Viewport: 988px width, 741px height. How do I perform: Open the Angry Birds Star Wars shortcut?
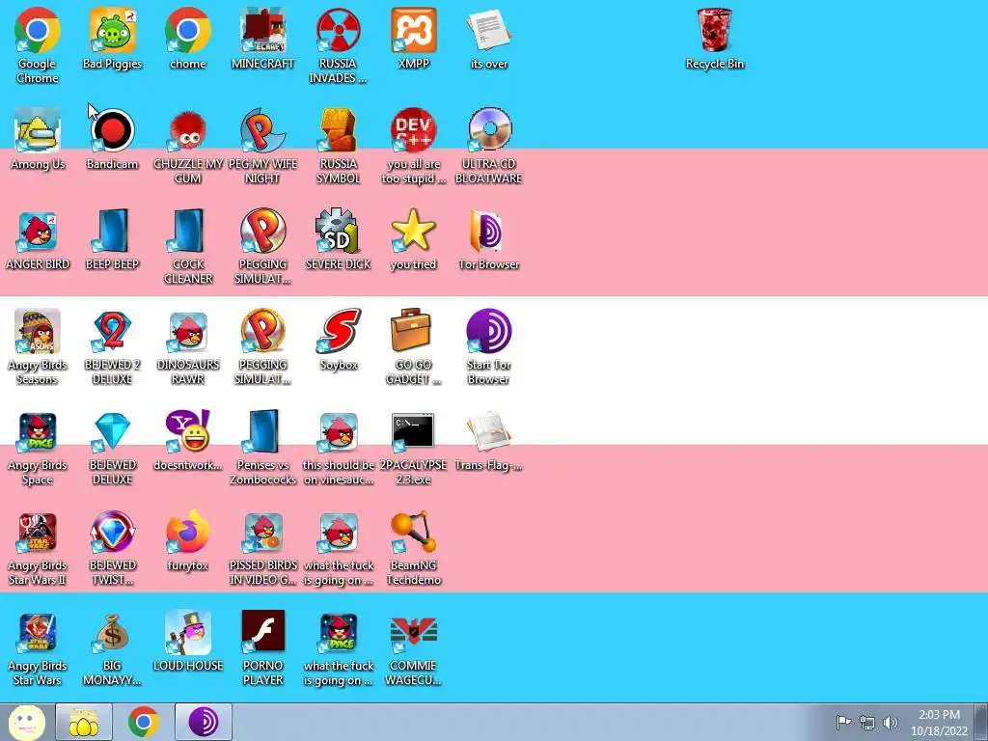tap(38, 647)
